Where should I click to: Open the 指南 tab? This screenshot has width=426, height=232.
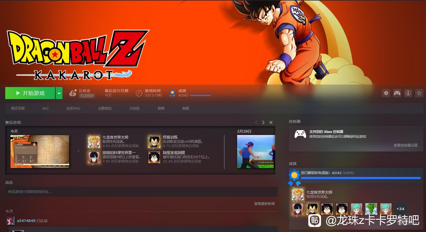coord(161,108)
